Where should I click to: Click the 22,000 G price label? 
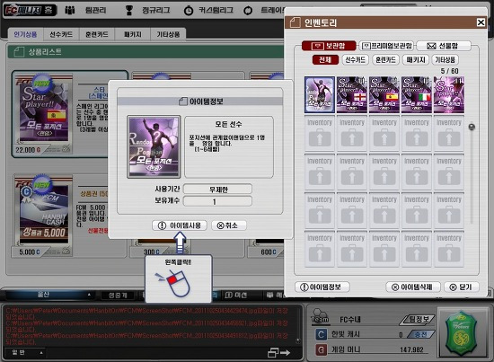[28, 150]
